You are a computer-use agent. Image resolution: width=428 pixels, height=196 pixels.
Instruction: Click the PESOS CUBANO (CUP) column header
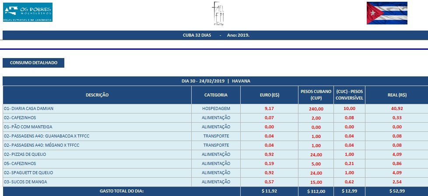[316, 95]
